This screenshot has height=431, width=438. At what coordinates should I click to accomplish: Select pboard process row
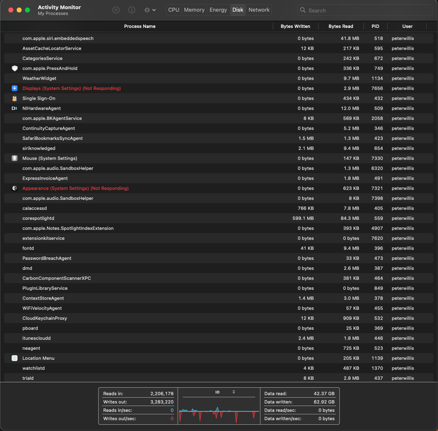tap(219, 328)
